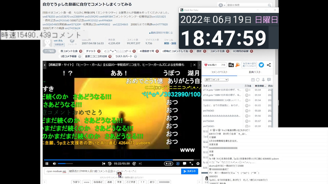The image size is (328, 184).
Task: Close the news ticker with its X
Action: click(x=194, y=65)
